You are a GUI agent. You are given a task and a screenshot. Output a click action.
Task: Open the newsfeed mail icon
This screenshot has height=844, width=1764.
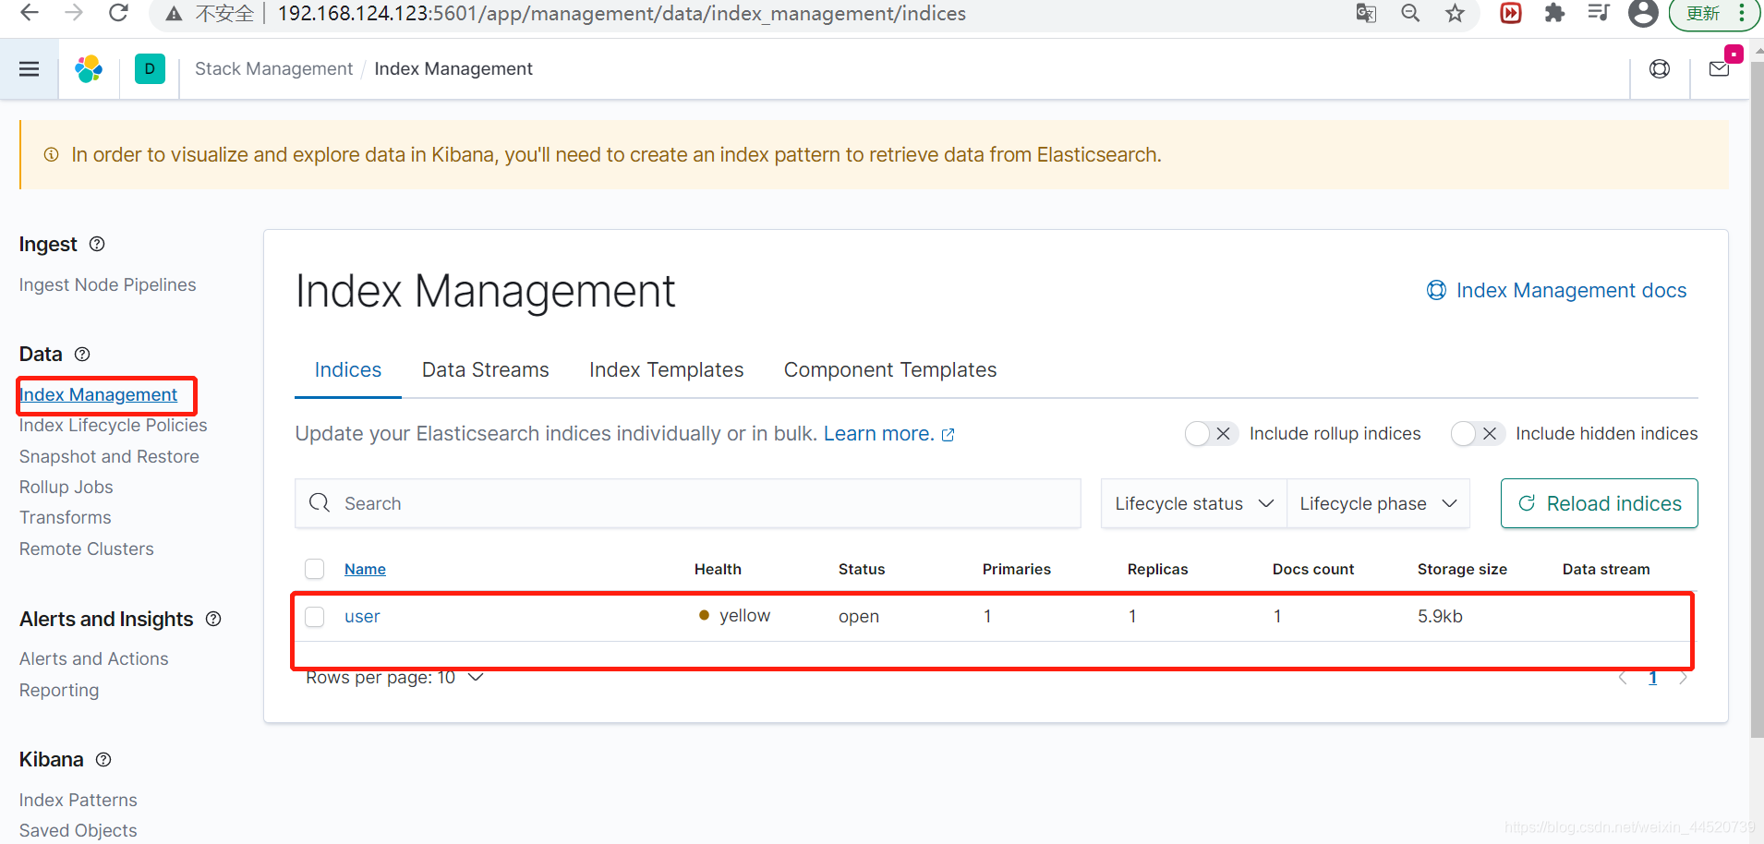1720,69
